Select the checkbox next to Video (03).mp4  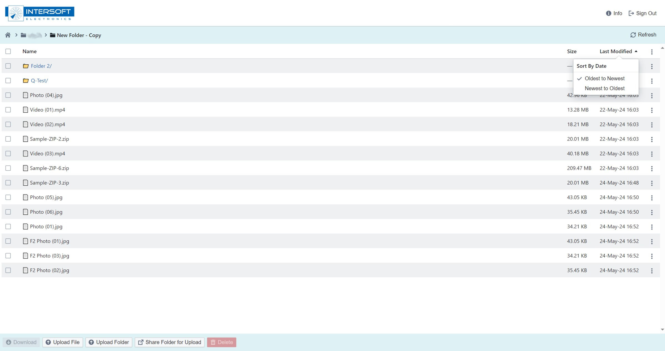click(8, 153)
